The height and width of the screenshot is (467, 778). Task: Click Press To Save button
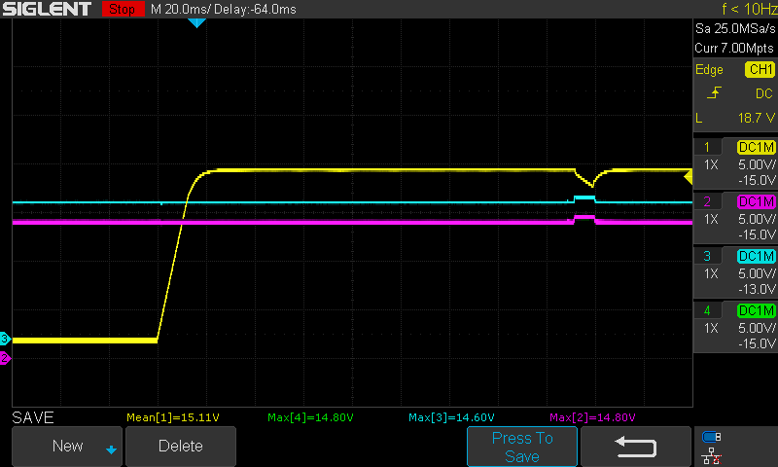(x=522, y=447)
